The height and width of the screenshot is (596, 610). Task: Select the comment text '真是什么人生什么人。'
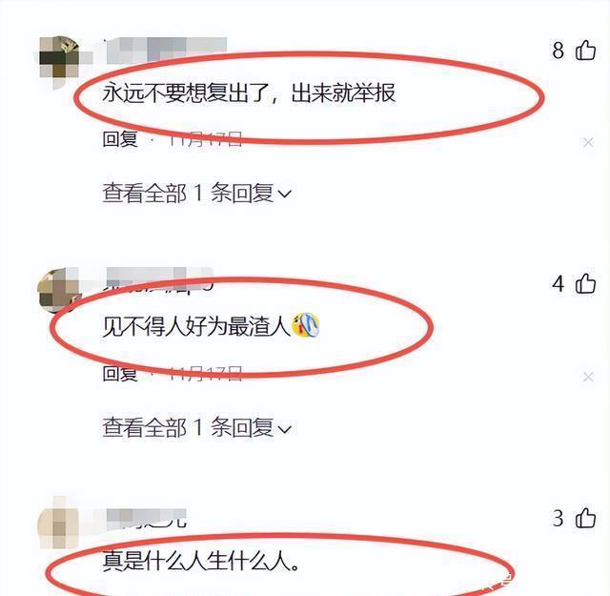click(x=201, y=561)
